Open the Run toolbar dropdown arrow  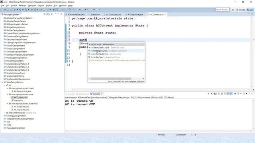(x=23, y=10)
